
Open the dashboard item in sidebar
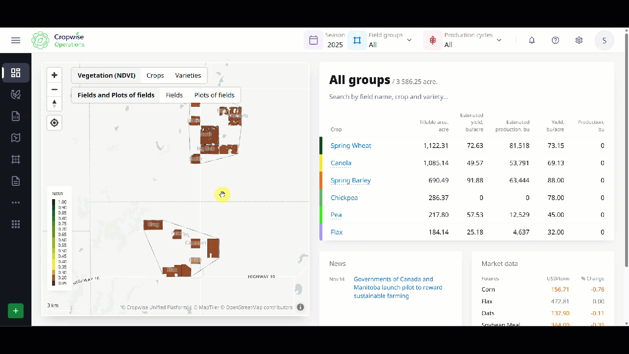pyautogui.click(x=16, y=73)
